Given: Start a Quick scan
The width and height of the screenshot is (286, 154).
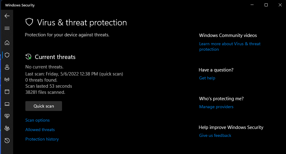Looking at the screenshot, I should click(44, 106).
